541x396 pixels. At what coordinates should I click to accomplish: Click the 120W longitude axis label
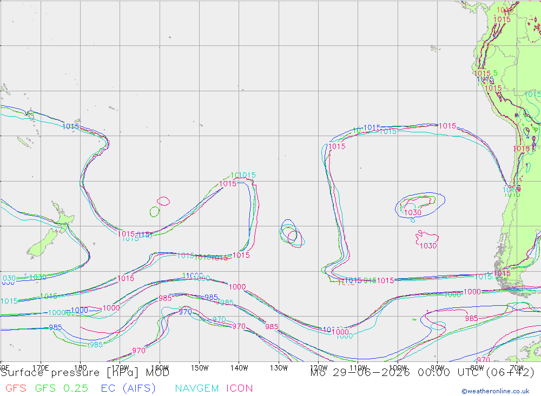coord(319,368)
